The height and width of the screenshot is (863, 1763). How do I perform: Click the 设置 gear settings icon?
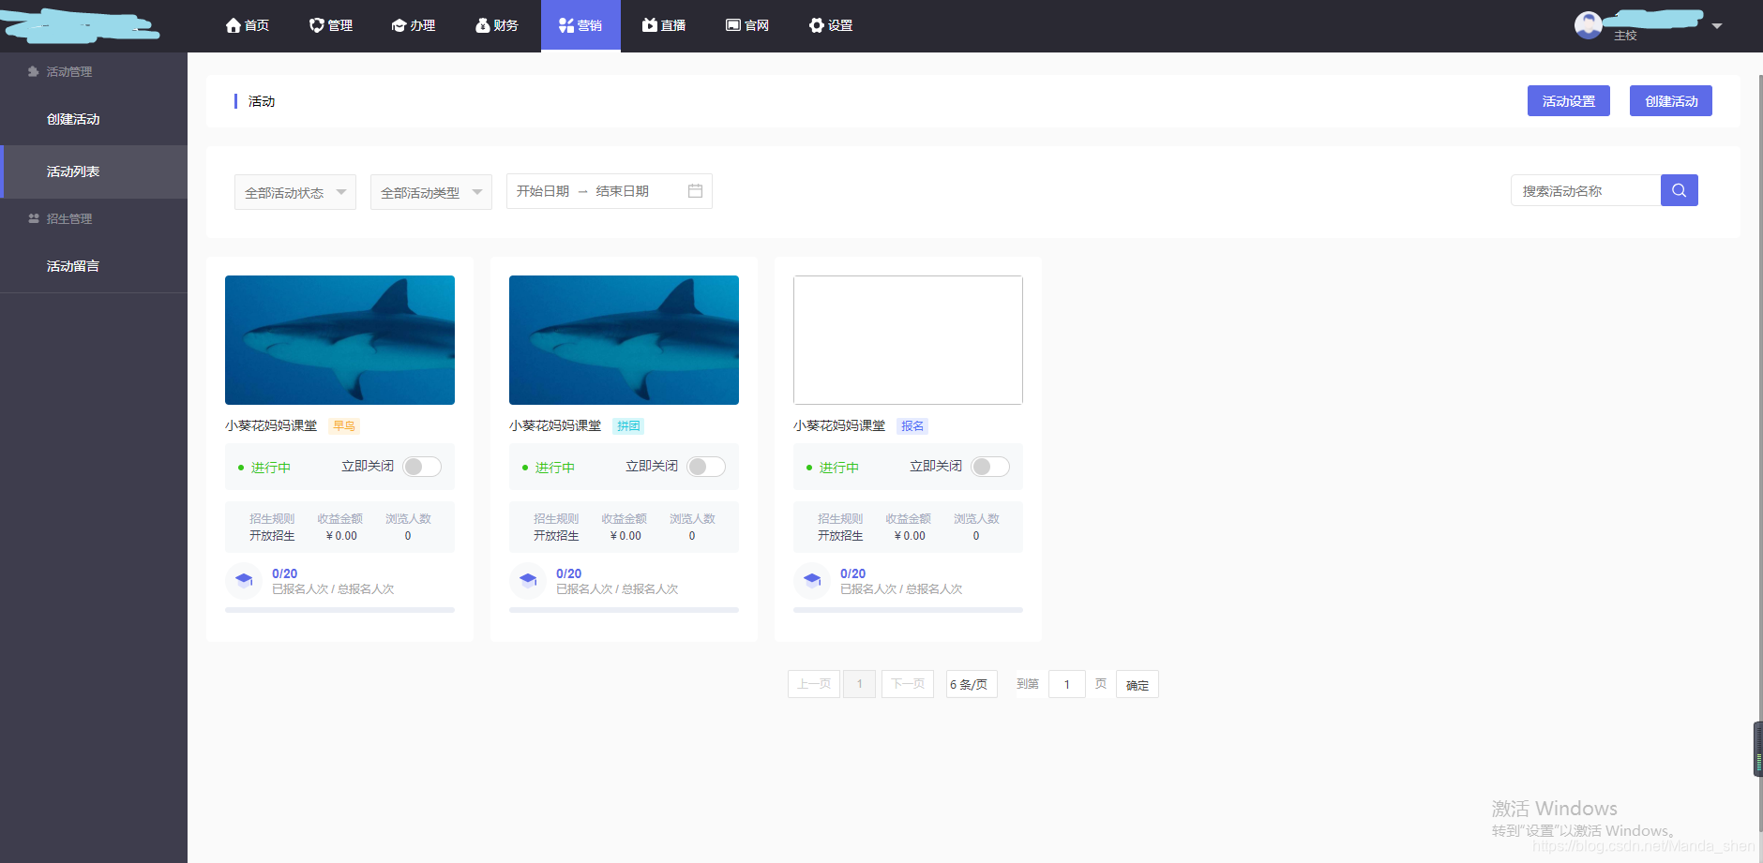(814, 25)
